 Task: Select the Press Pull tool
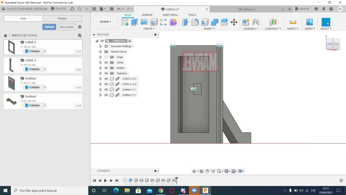[x=185, y=22]
